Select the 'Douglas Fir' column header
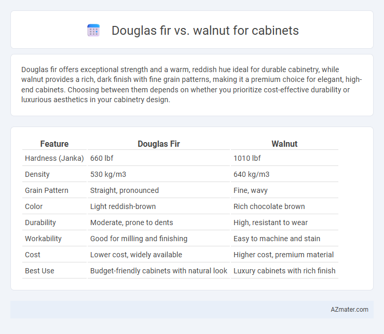Viewport: 384px width, 334px height. point(159,144)
